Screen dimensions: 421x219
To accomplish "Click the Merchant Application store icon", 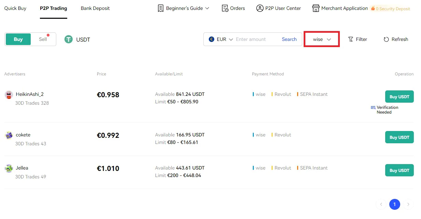I will (x=316, y=8).
